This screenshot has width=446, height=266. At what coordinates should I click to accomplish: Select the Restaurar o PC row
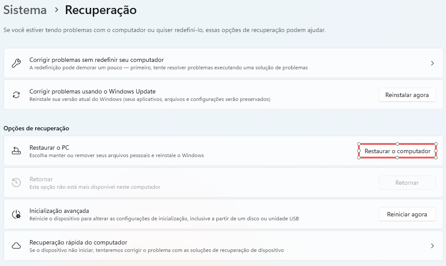(176, 151)
